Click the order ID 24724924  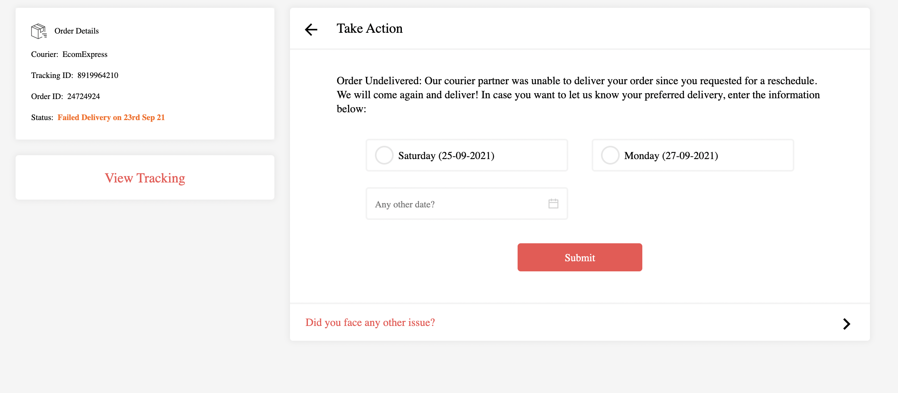click(x=83, y=96)
